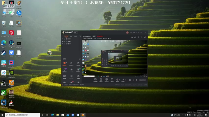This screenshot has height=117, width=209.
Task: Add a new scene with plus icon
Action: 80,36
